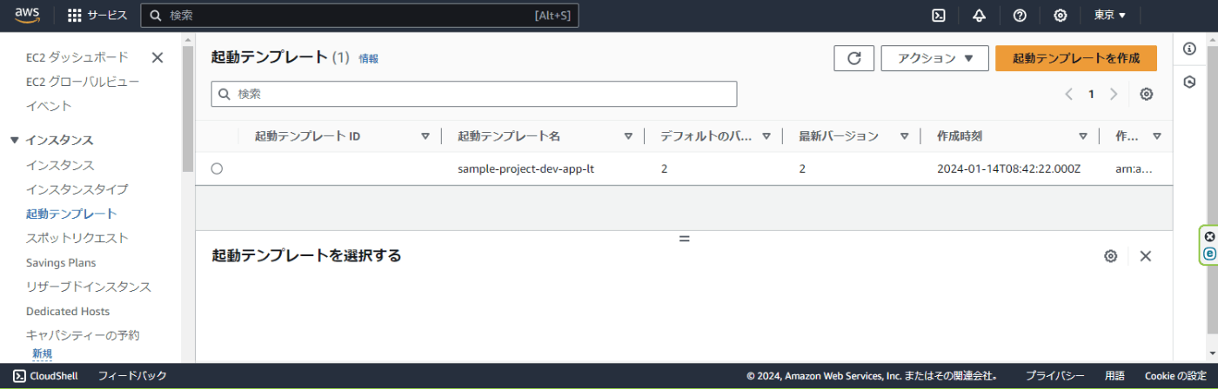Click the sidebar vertical scrollbar

(x=188, y=109)
